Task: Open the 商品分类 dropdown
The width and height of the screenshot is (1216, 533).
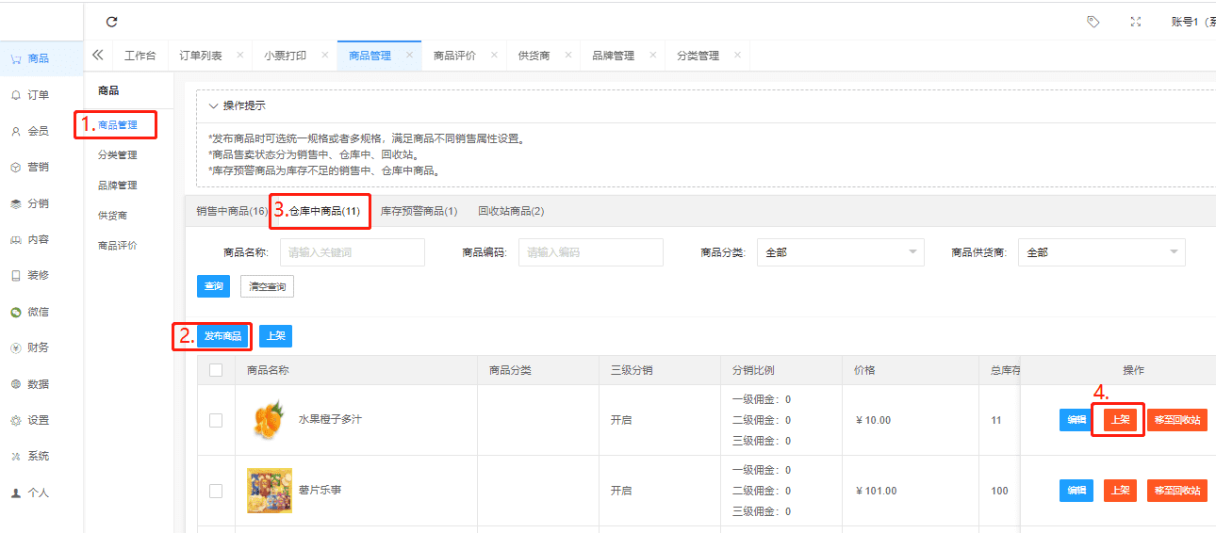Action: pos(840,252)
